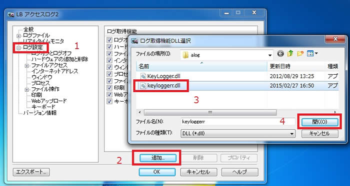Viewport: 350px width, 186px height.
Task: Click the 開く(O) button
Action: (x=320, y=122)
